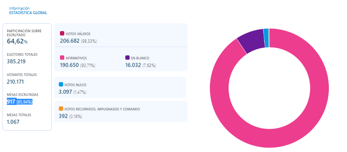Click the Votos Nulos count 3.097
The height and width of the screenshot is (152, 347).
65,92
